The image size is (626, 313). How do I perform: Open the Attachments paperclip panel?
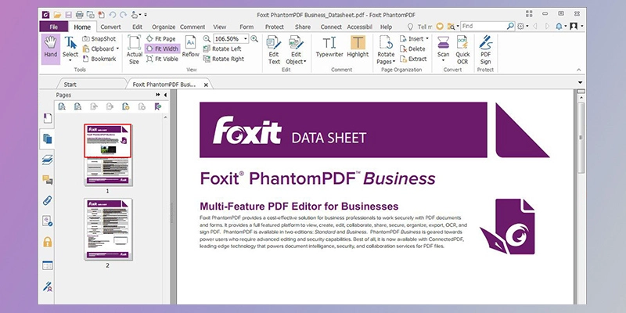click(48, 200)
